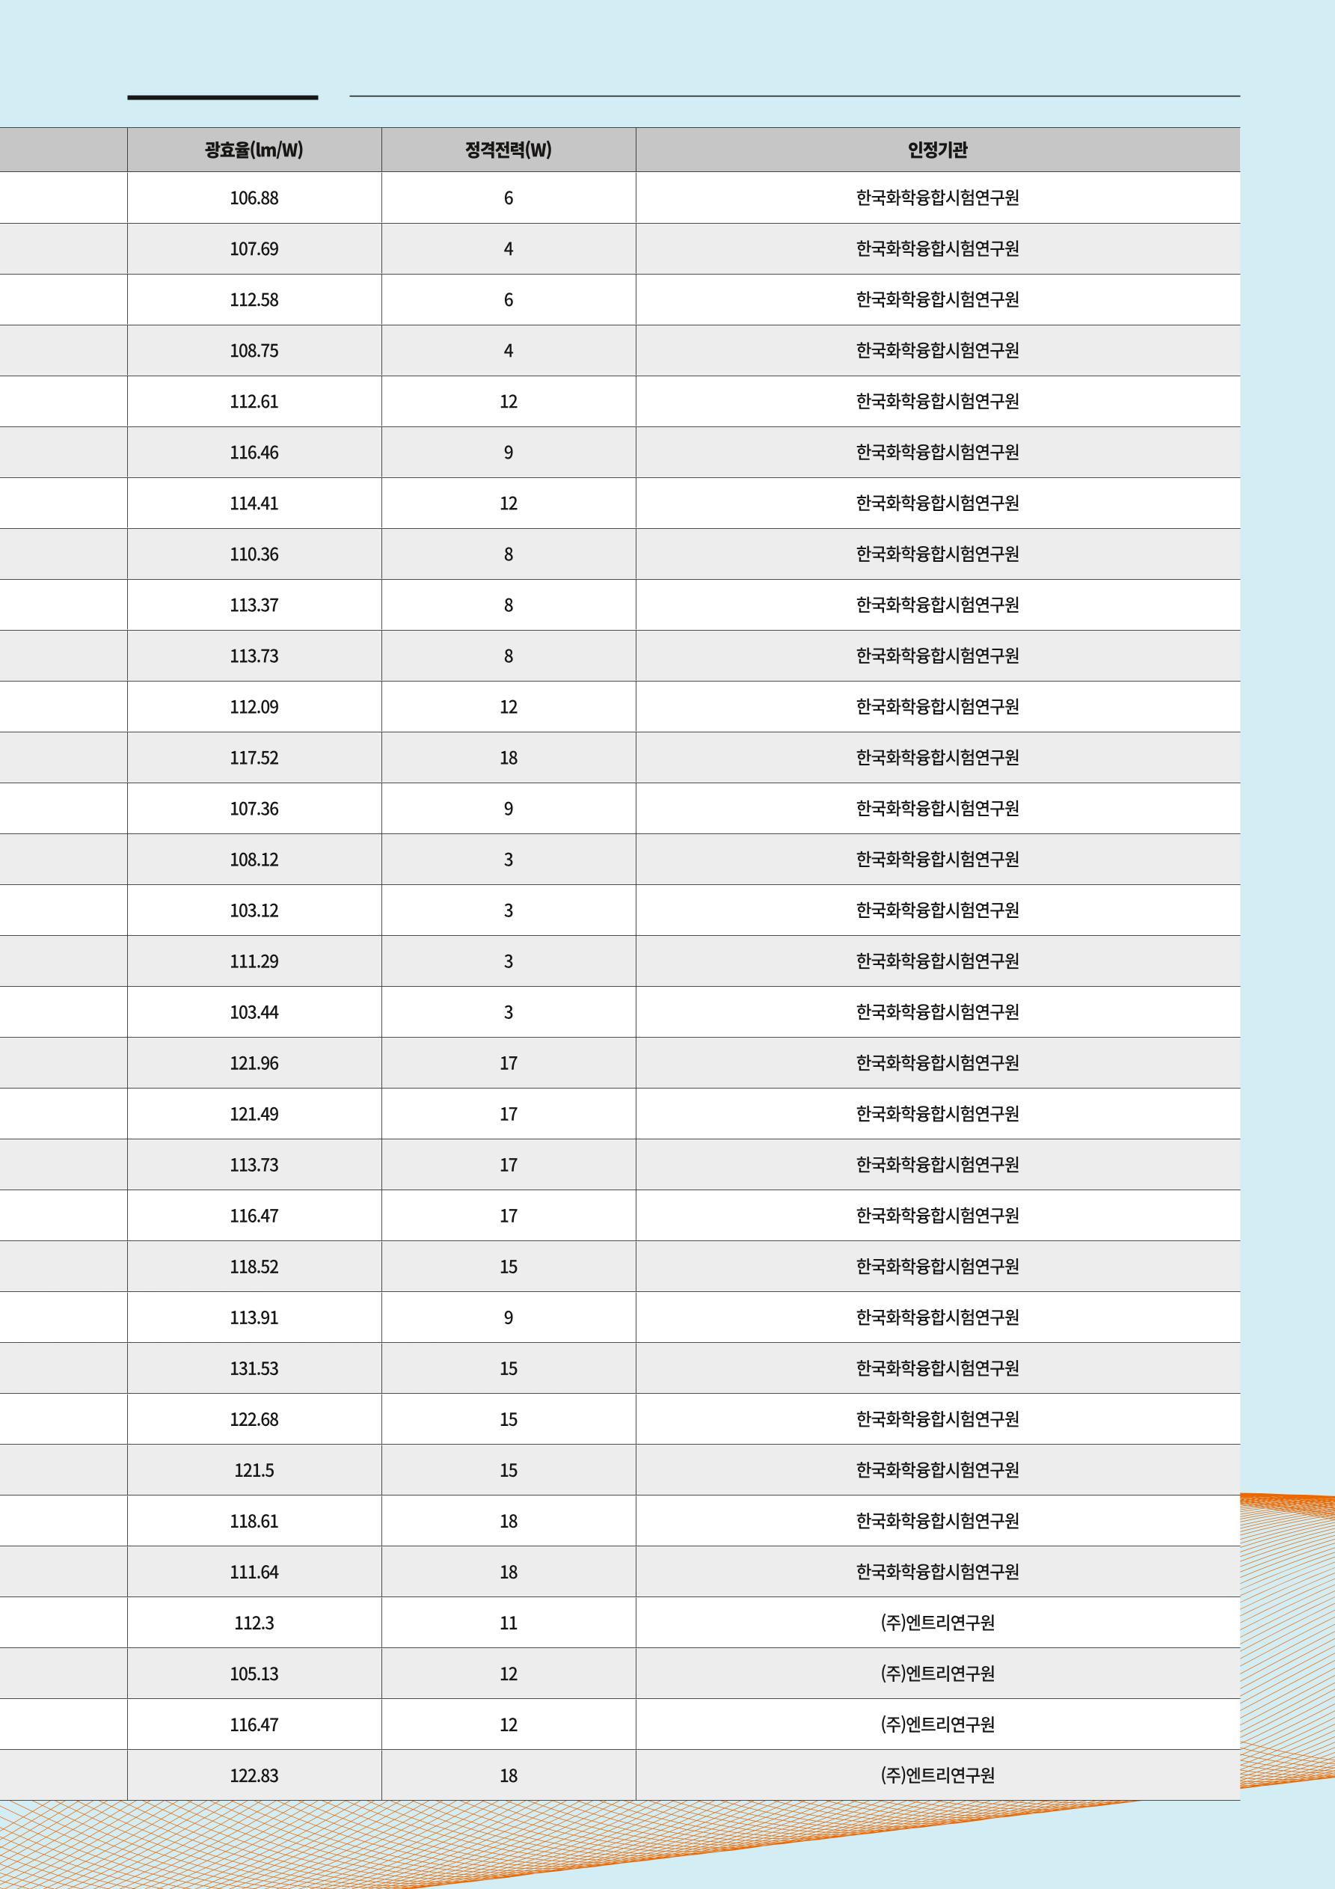Select the 106.88 efficiency cell

[x=254, y=198]
